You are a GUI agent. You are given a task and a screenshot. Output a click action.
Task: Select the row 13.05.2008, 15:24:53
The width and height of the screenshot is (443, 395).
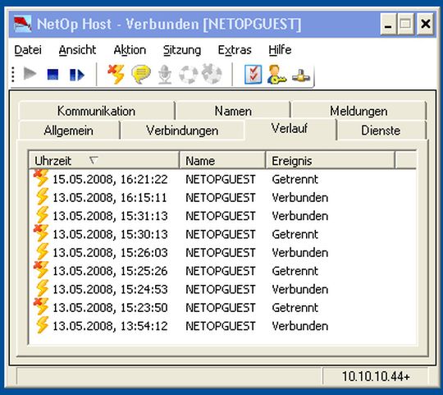click(x=222, y=289)
